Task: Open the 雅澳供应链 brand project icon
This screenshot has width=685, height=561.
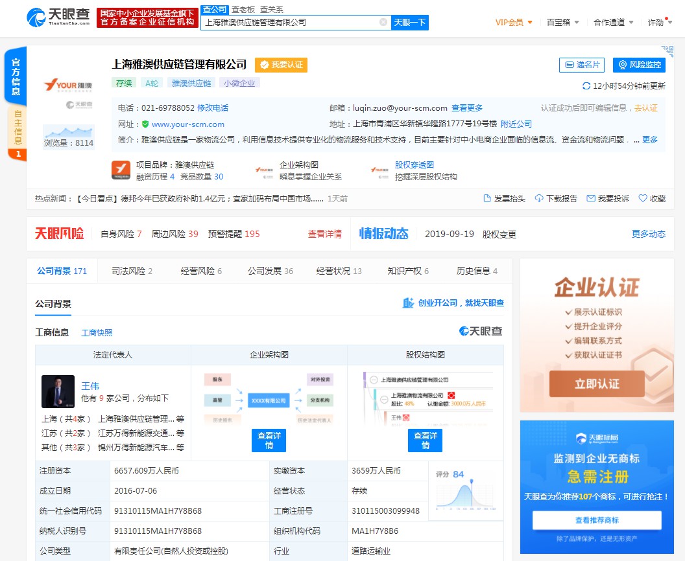Action: (x=121, y=170)
